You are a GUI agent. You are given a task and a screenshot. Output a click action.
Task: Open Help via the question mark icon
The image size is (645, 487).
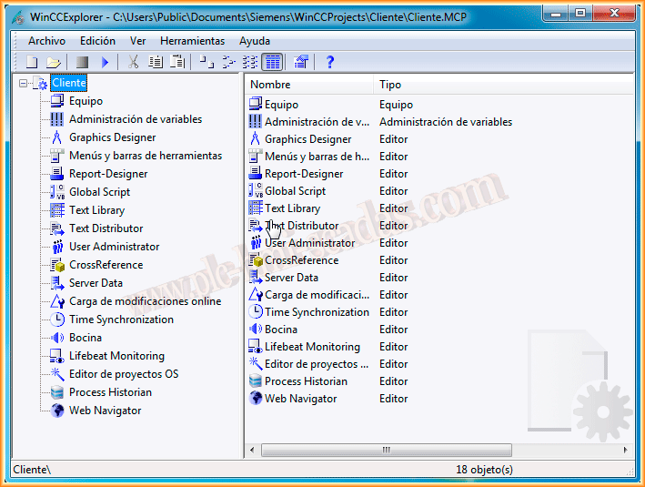330,62
